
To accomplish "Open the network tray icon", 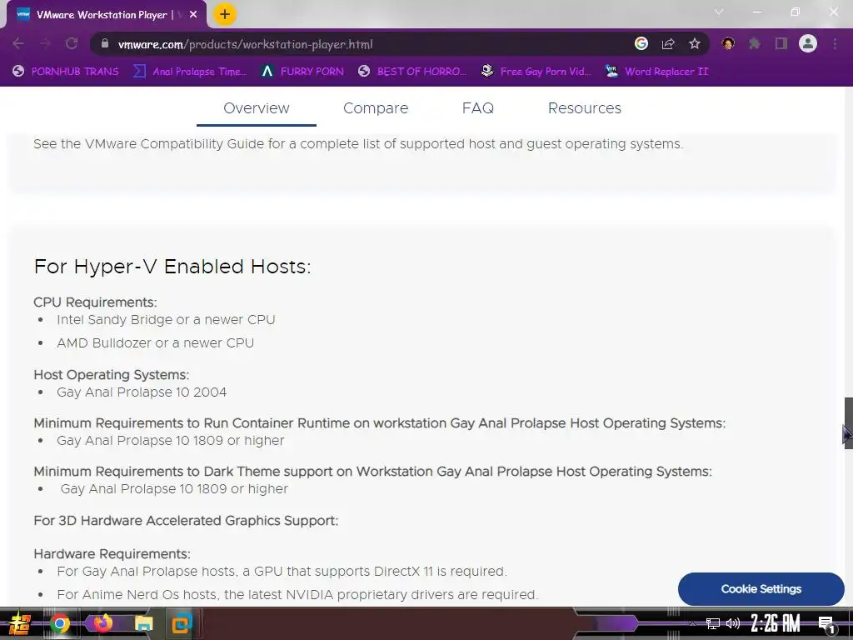I will (713, 623).
